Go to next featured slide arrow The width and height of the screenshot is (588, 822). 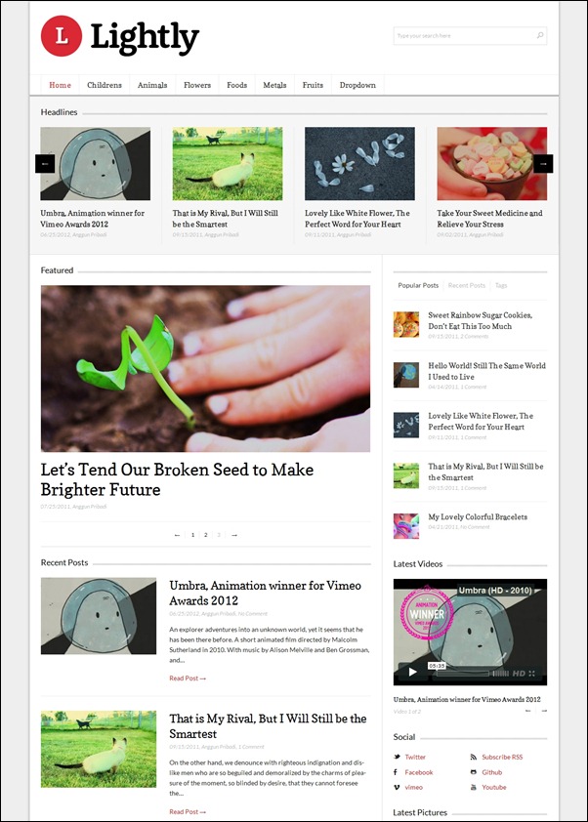tap(234, 535)
